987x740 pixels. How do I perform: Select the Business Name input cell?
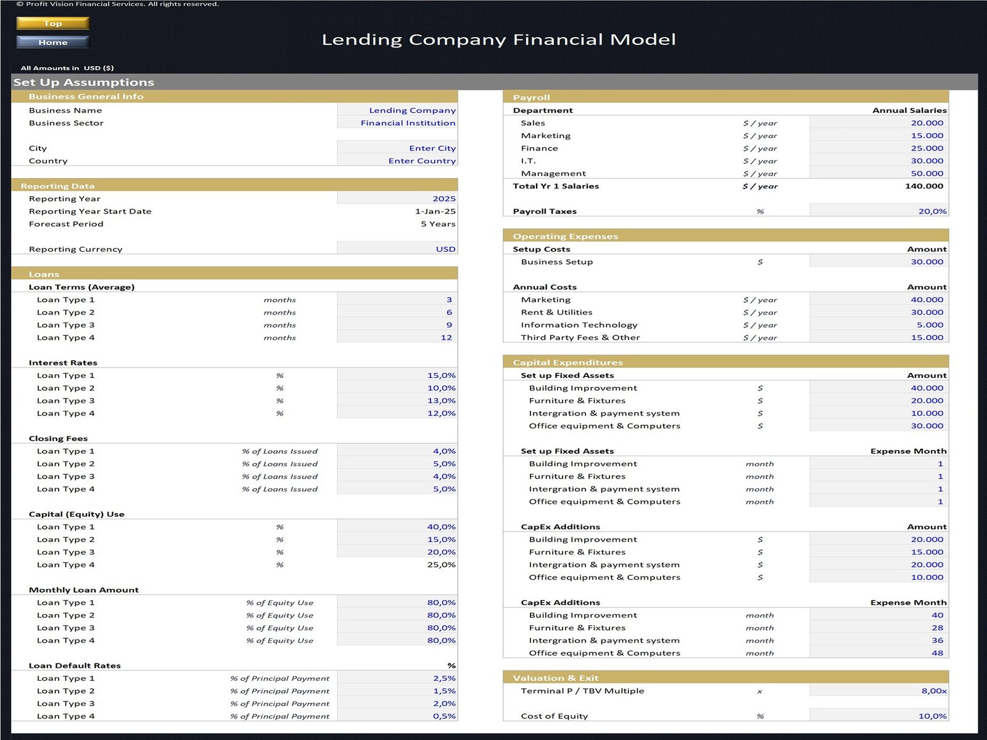tap(397, 110)
